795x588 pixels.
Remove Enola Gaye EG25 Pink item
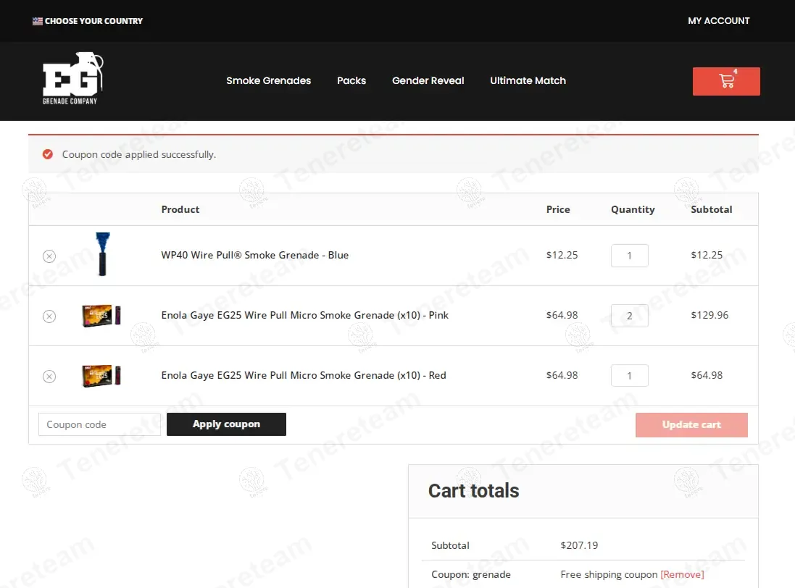click(49, 316)
